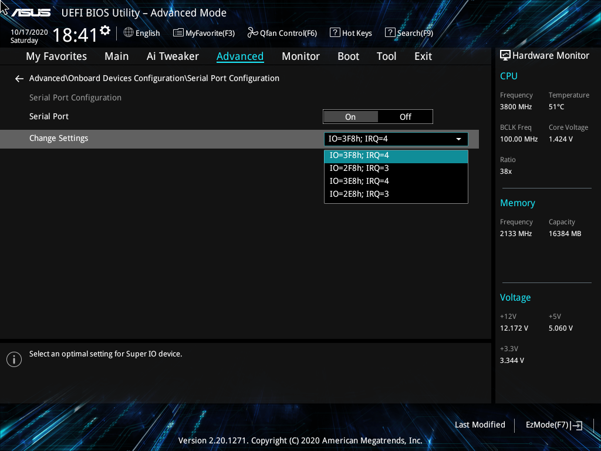Click Last Modified button
The width and height of the screenshot is (601, 451).
480,425
